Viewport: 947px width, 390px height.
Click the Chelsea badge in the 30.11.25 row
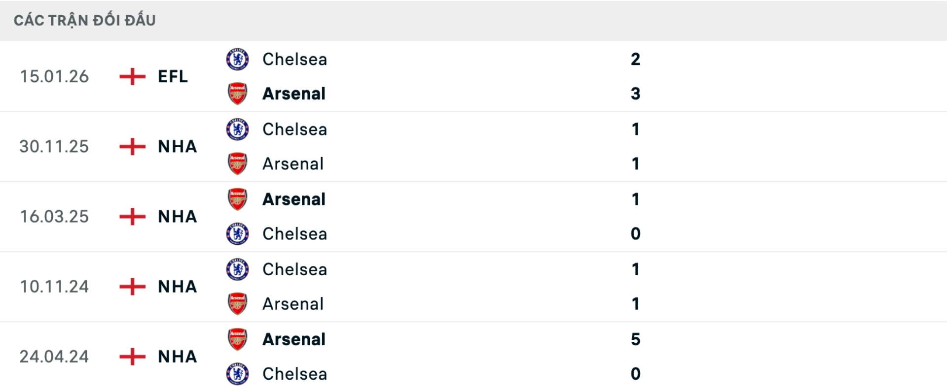(237, 129)
